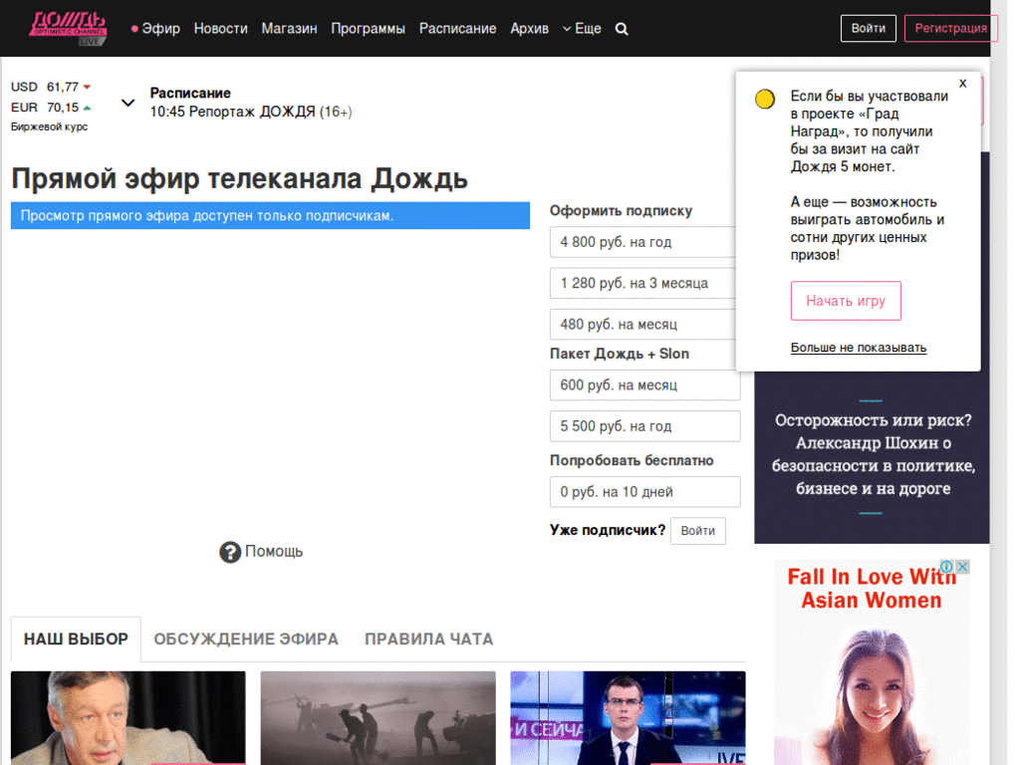
Task: Select 480 руб. на месяц plan
Action: [644, 324]
